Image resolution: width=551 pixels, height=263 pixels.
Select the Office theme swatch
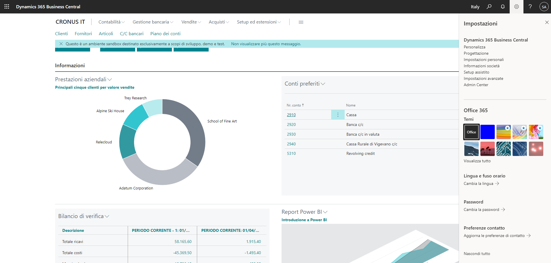[x=471, y=132]
